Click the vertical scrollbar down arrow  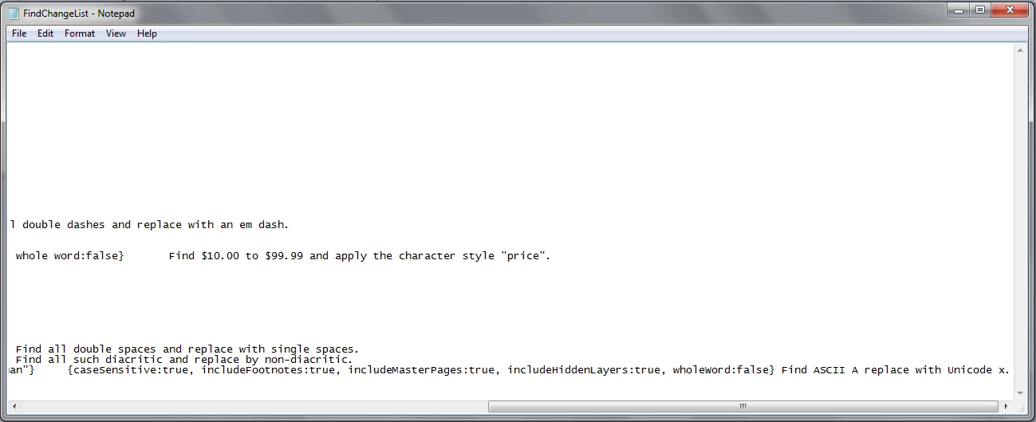(x=1021, y=392)
